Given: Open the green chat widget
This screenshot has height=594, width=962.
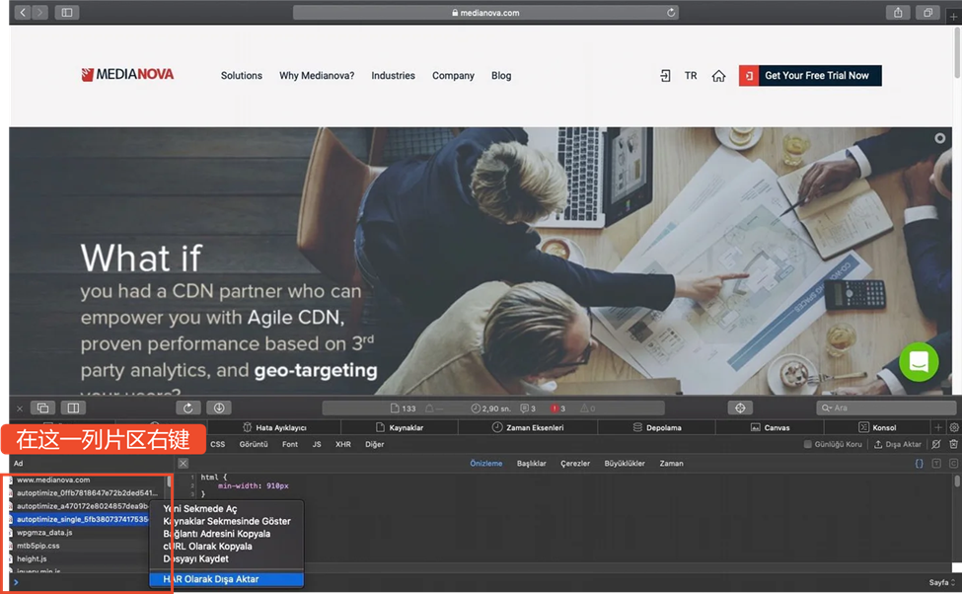Looking at the screenshot, I should pyautogui.click(x=919, y=361).
